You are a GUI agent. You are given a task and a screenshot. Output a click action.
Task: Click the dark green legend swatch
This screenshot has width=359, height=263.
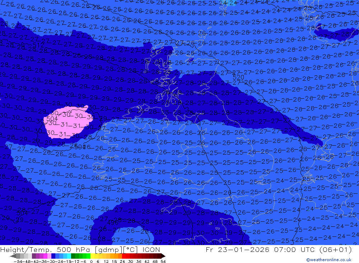(73, 256)
